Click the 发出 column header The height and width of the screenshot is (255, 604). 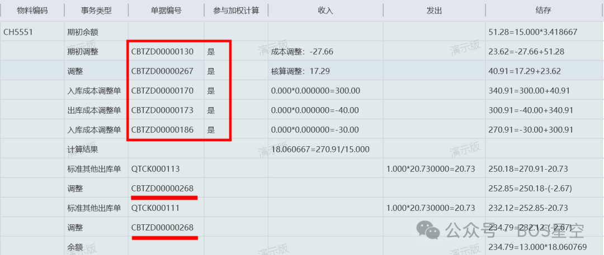[434, 11]
